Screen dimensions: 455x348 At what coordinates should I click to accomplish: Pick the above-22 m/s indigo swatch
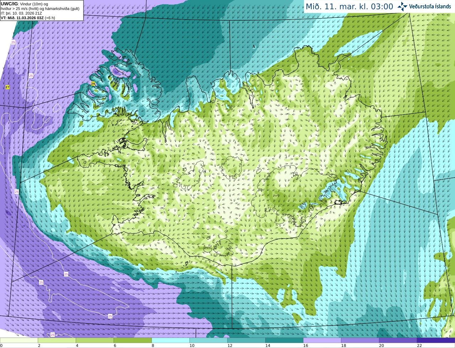(x=436, y=340)
